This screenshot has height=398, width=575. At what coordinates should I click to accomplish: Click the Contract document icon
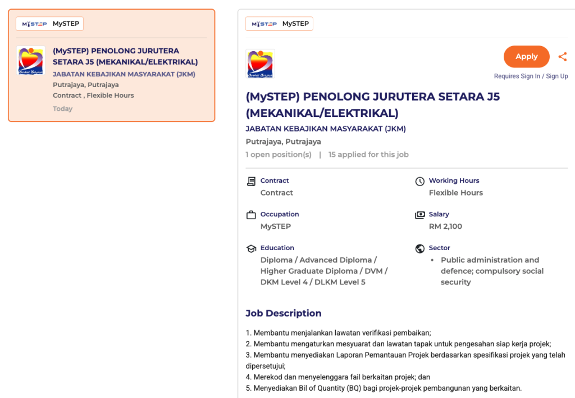pyautogui.click(x=251, y=181)
